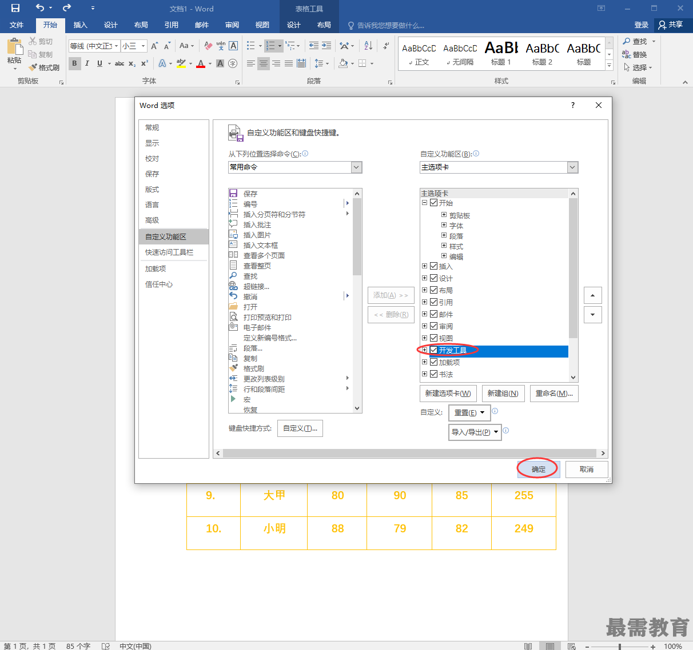Viewport: 693px width, 650px height.
Task: Click the 确定 button
Action: 539,470
